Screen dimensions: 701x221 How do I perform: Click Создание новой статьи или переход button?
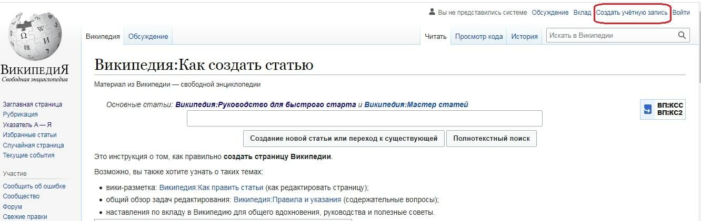(x=344, y=139)
